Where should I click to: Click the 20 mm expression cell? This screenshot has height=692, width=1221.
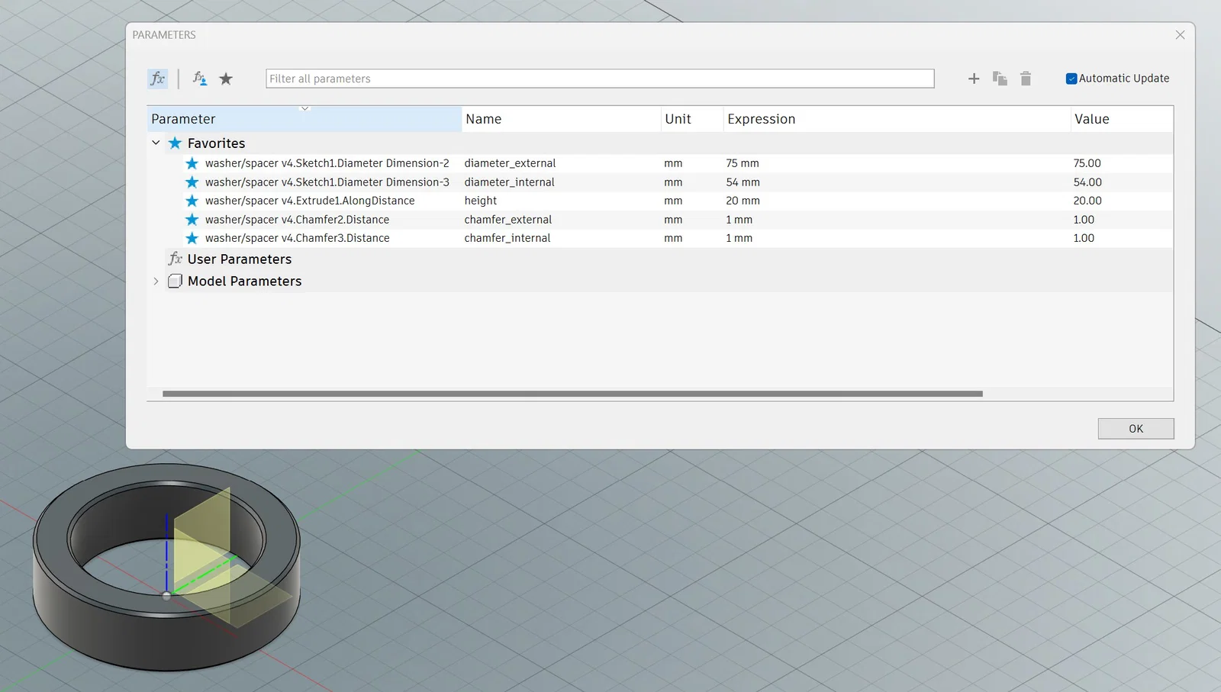point(743,201)
